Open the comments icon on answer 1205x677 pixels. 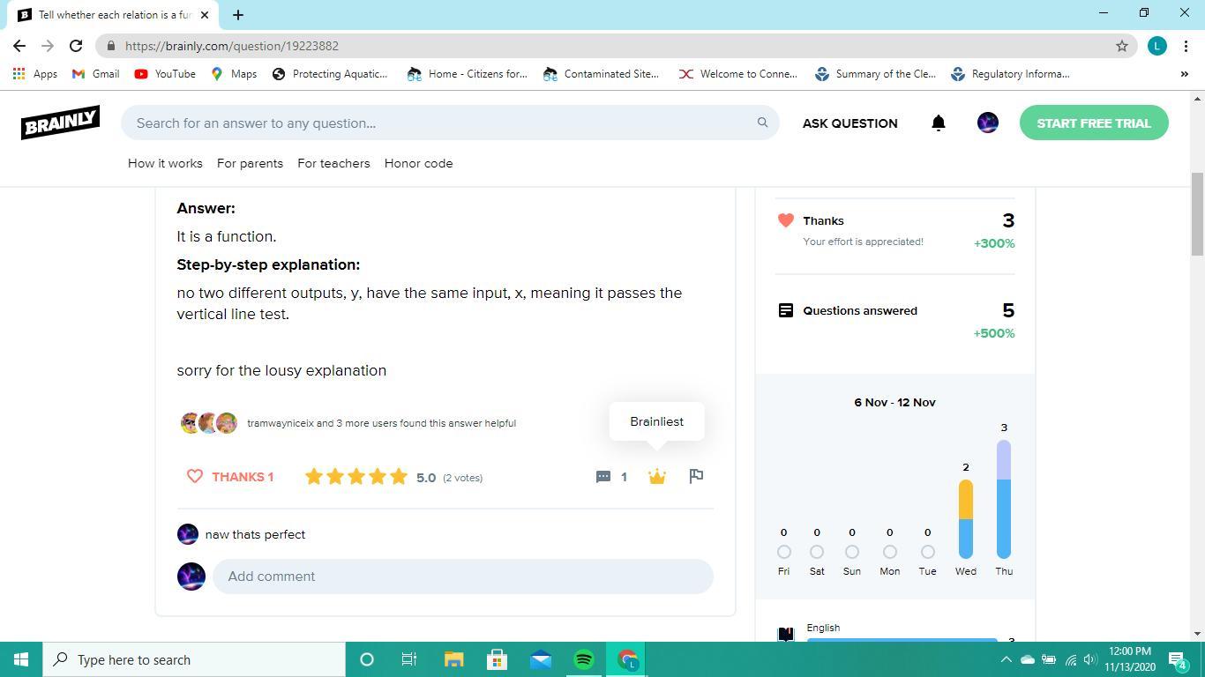tap(603, 477)
